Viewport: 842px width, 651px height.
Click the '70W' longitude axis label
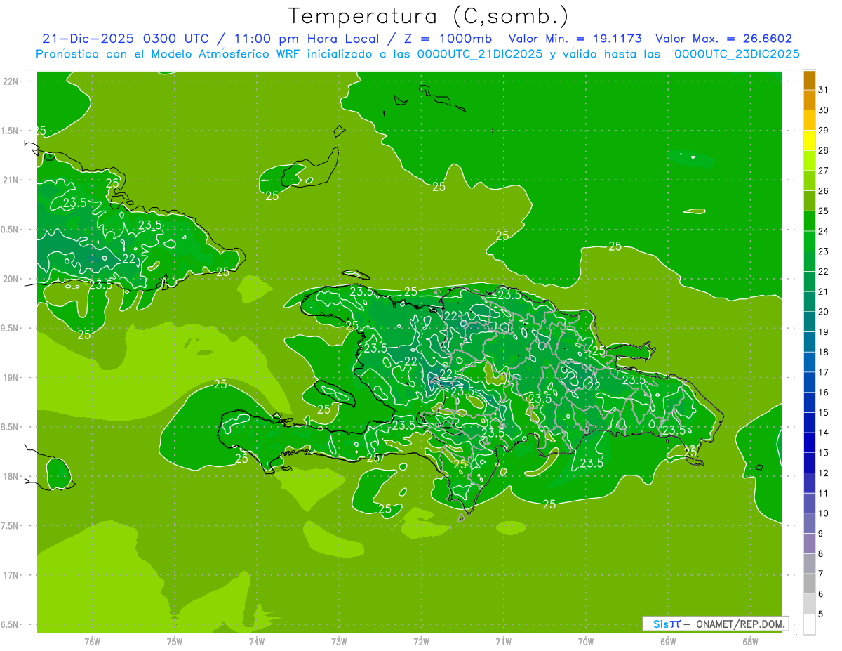coord(586,642)
